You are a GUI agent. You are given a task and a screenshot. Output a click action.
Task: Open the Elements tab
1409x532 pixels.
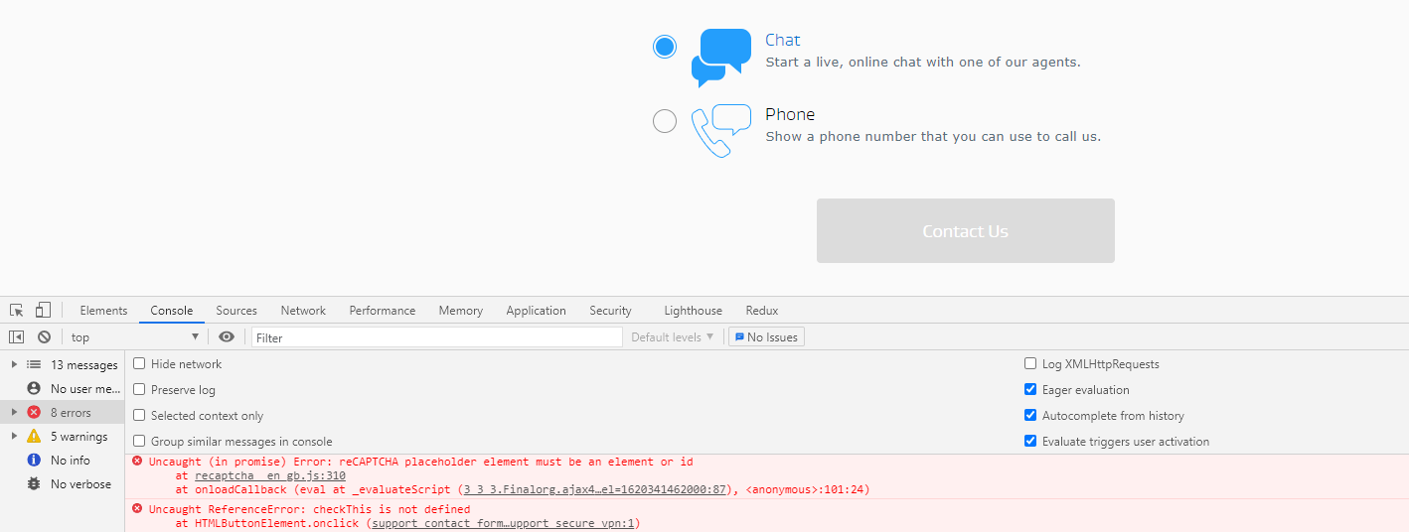(x=103, y=311)
